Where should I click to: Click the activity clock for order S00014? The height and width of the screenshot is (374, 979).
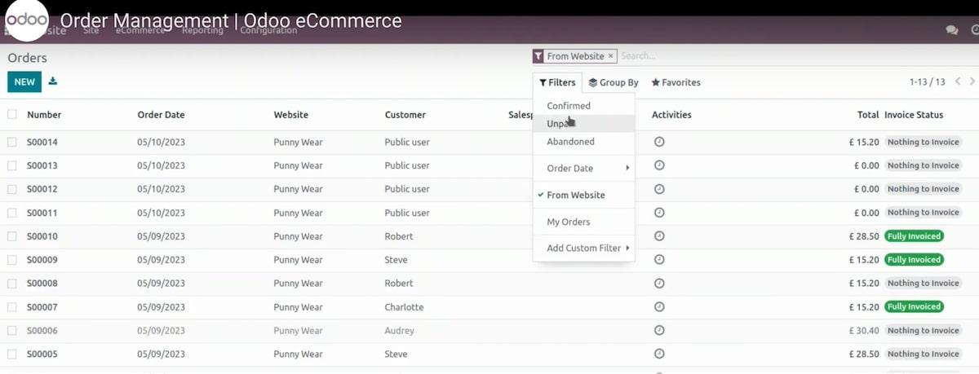coord(659,142)
